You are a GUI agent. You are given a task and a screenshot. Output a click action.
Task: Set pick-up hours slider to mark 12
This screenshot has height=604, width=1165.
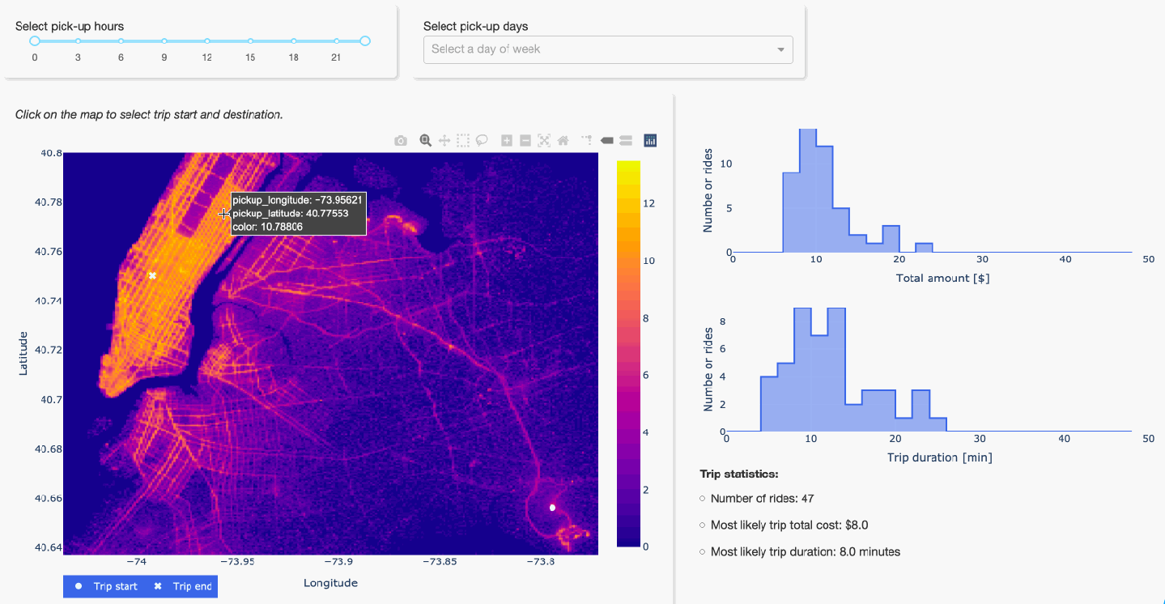(x=207, y=40)
